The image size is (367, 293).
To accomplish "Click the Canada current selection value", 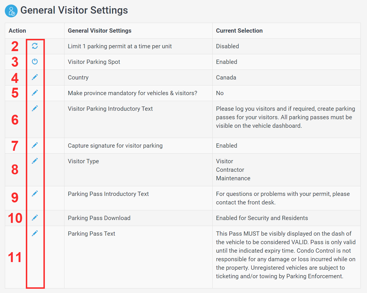I will point(226,78).
